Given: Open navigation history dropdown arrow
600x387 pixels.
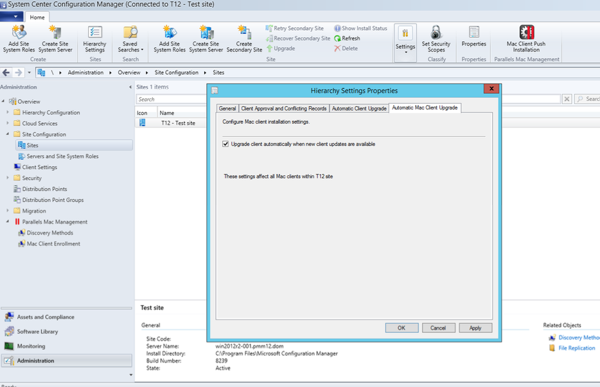Looking at the screenshot, I should [x=29, y=73].
